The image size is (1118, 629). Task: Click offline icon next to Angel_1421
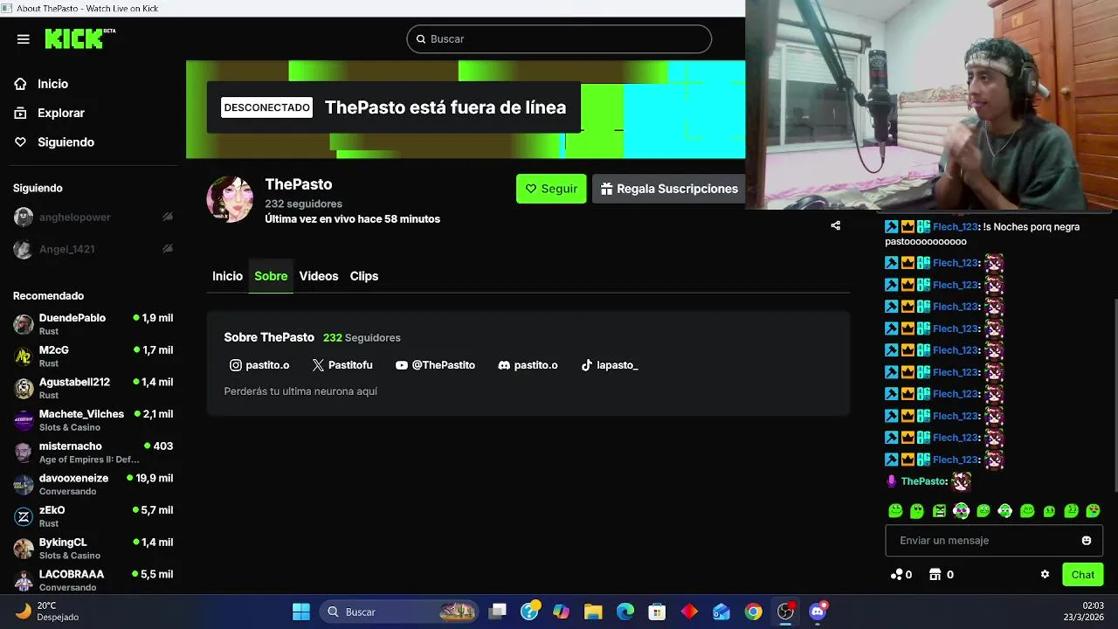click(x=168, y=249)
